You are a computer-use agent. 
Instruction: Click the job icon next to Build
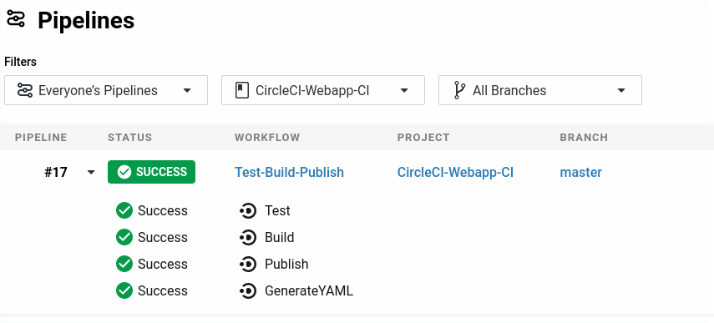pyautogui.click(x=248, y=238)
